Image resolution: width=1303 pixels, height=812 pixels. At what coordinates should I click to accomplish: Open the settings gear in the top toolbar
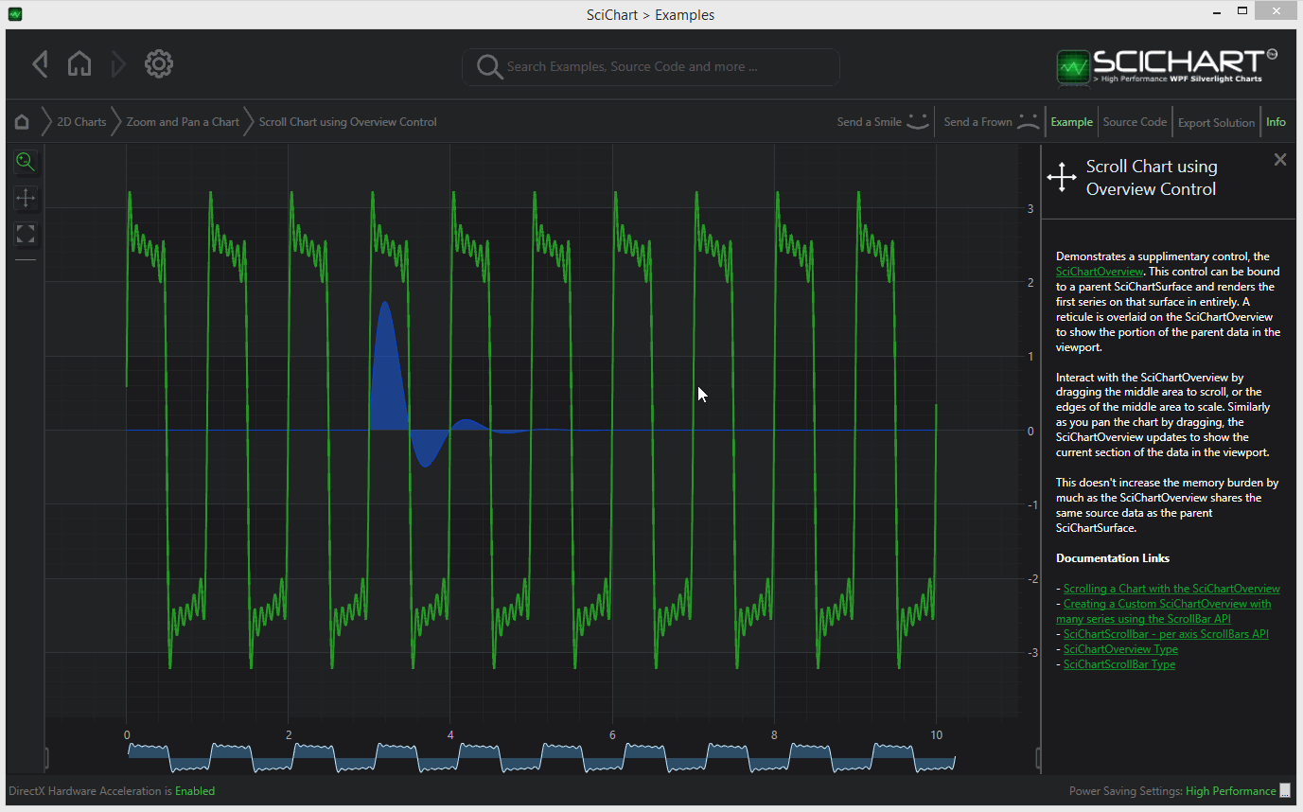(158, 63)
